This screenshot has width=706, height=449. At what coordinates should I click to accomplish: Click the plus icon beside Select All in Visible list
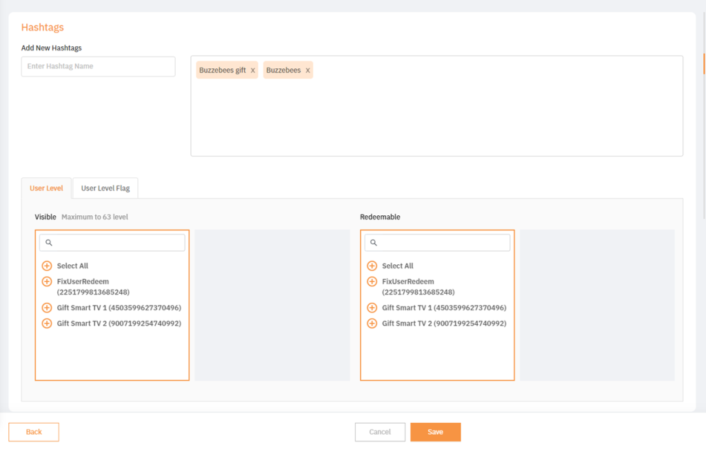tap(47, 266)
